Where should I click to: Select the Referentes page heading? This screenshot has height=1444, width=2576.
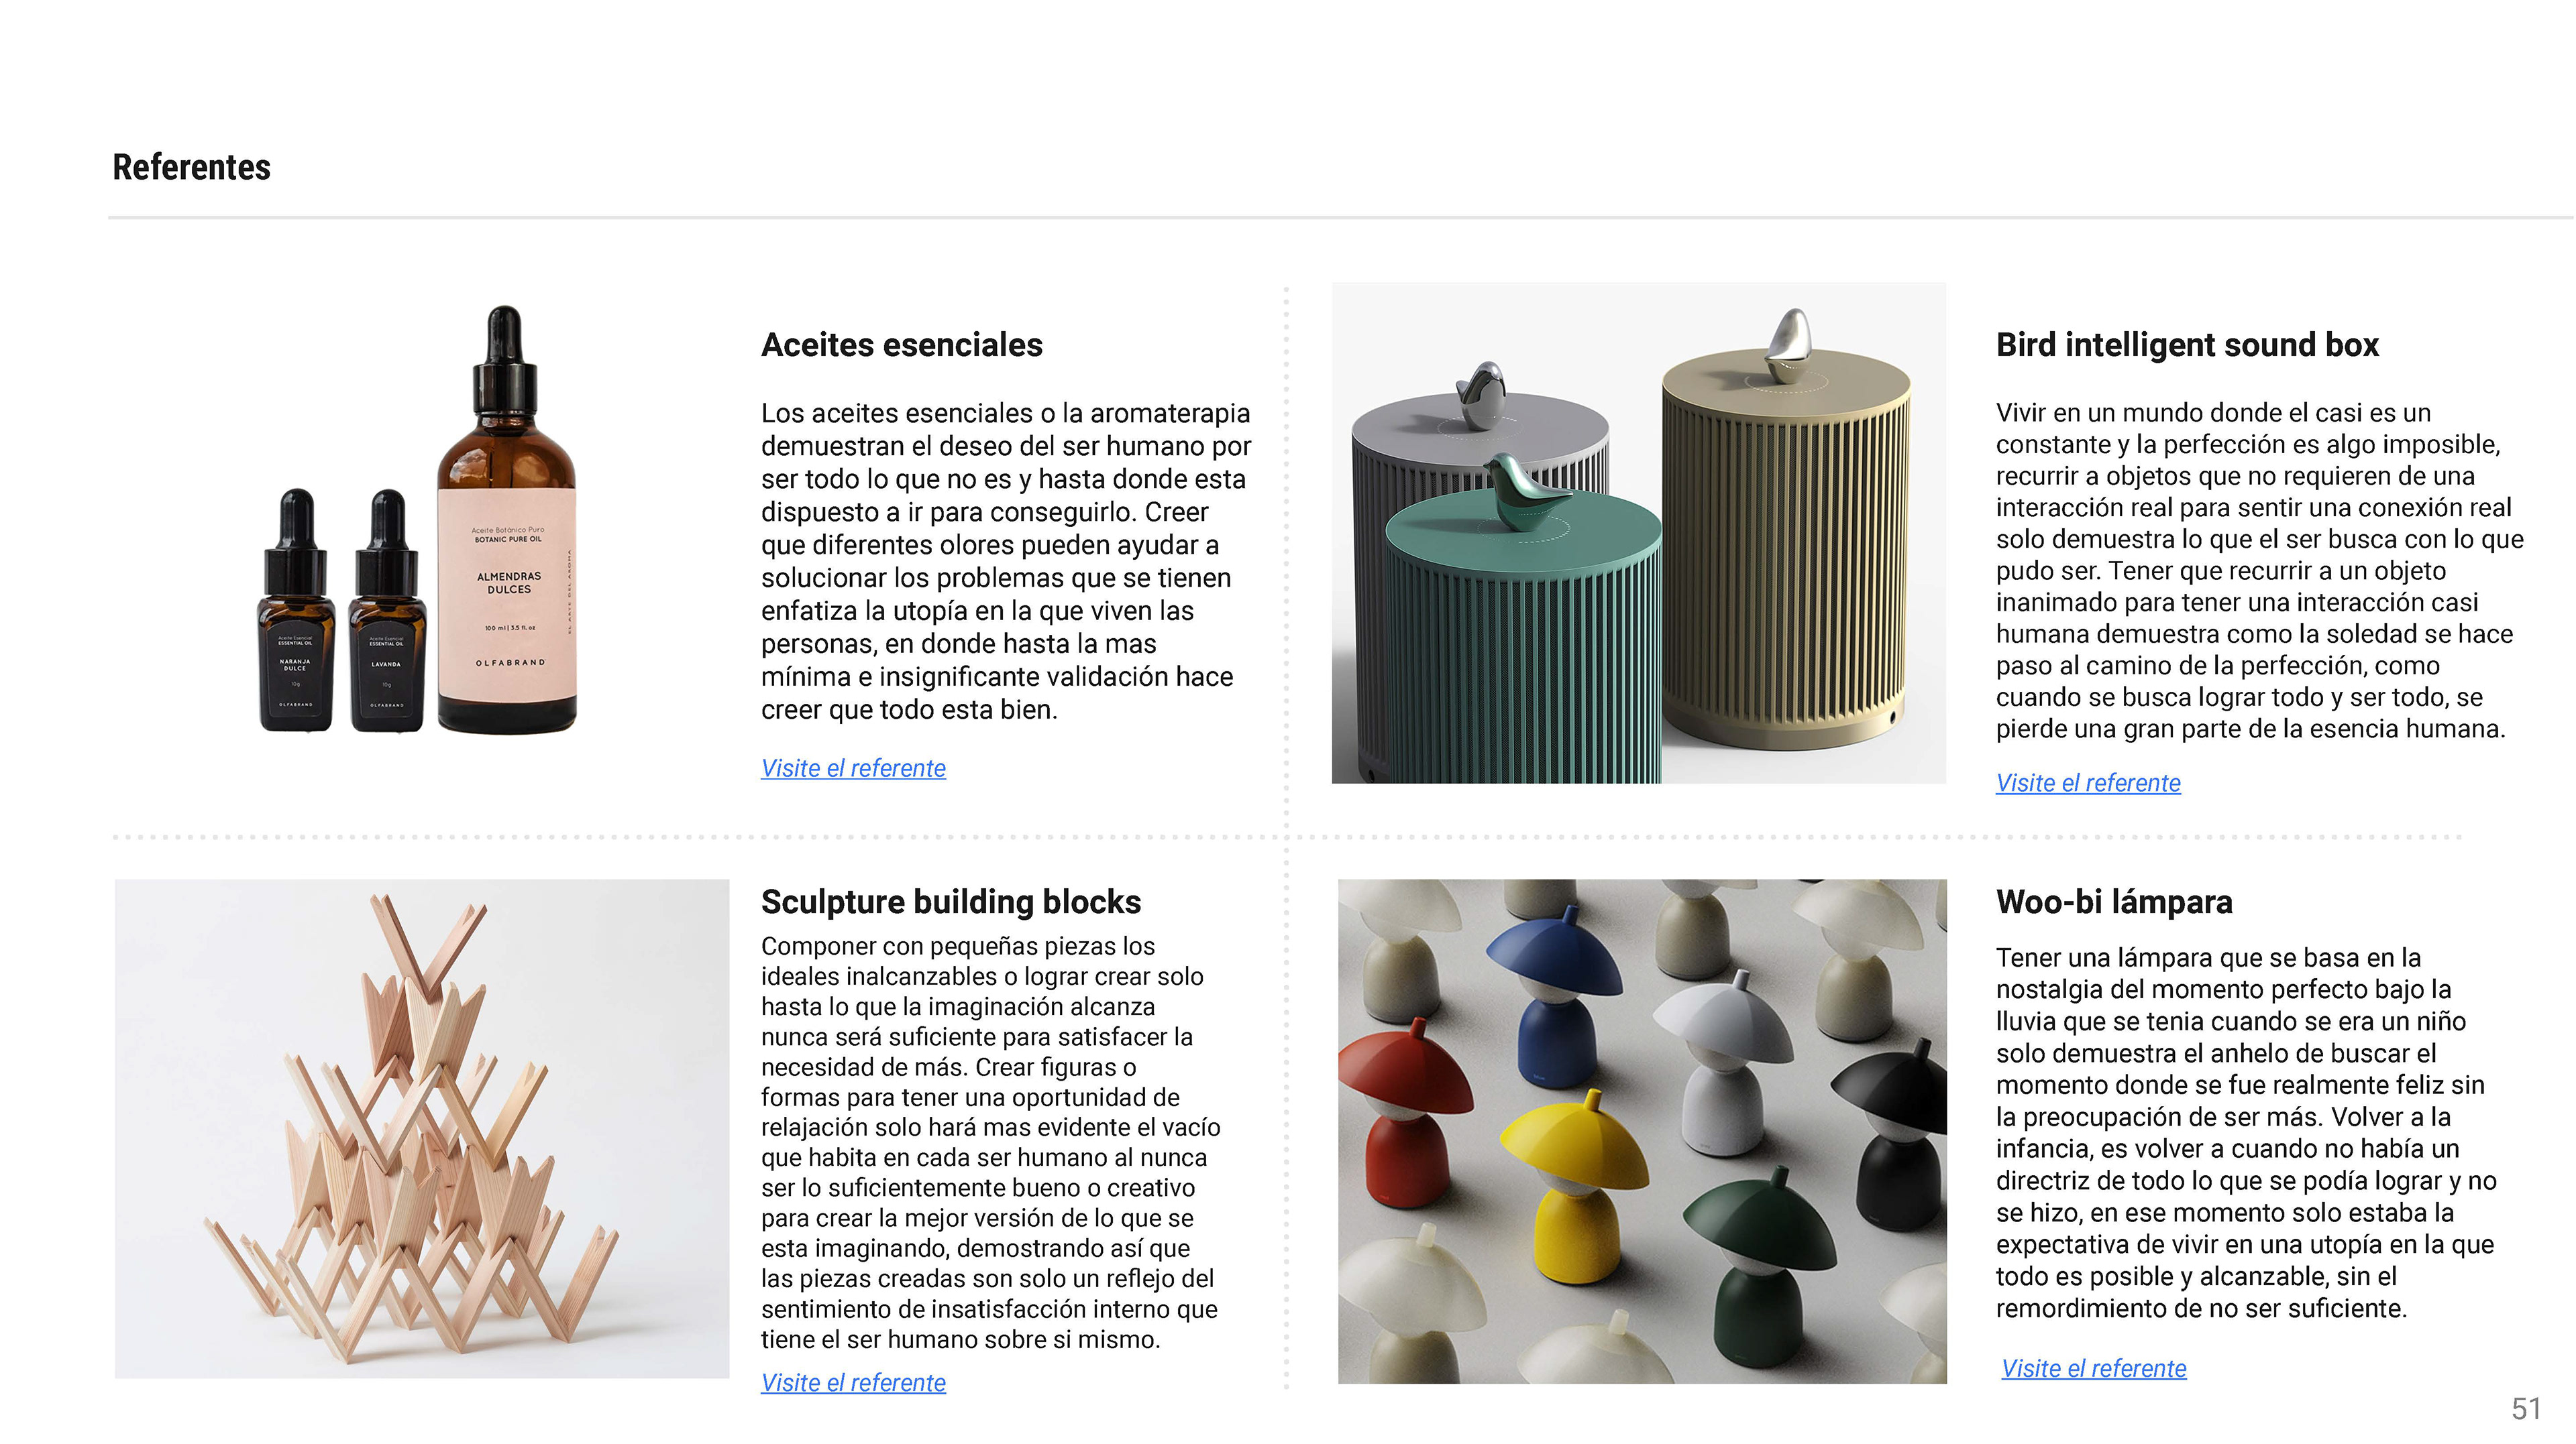(191, 167)
